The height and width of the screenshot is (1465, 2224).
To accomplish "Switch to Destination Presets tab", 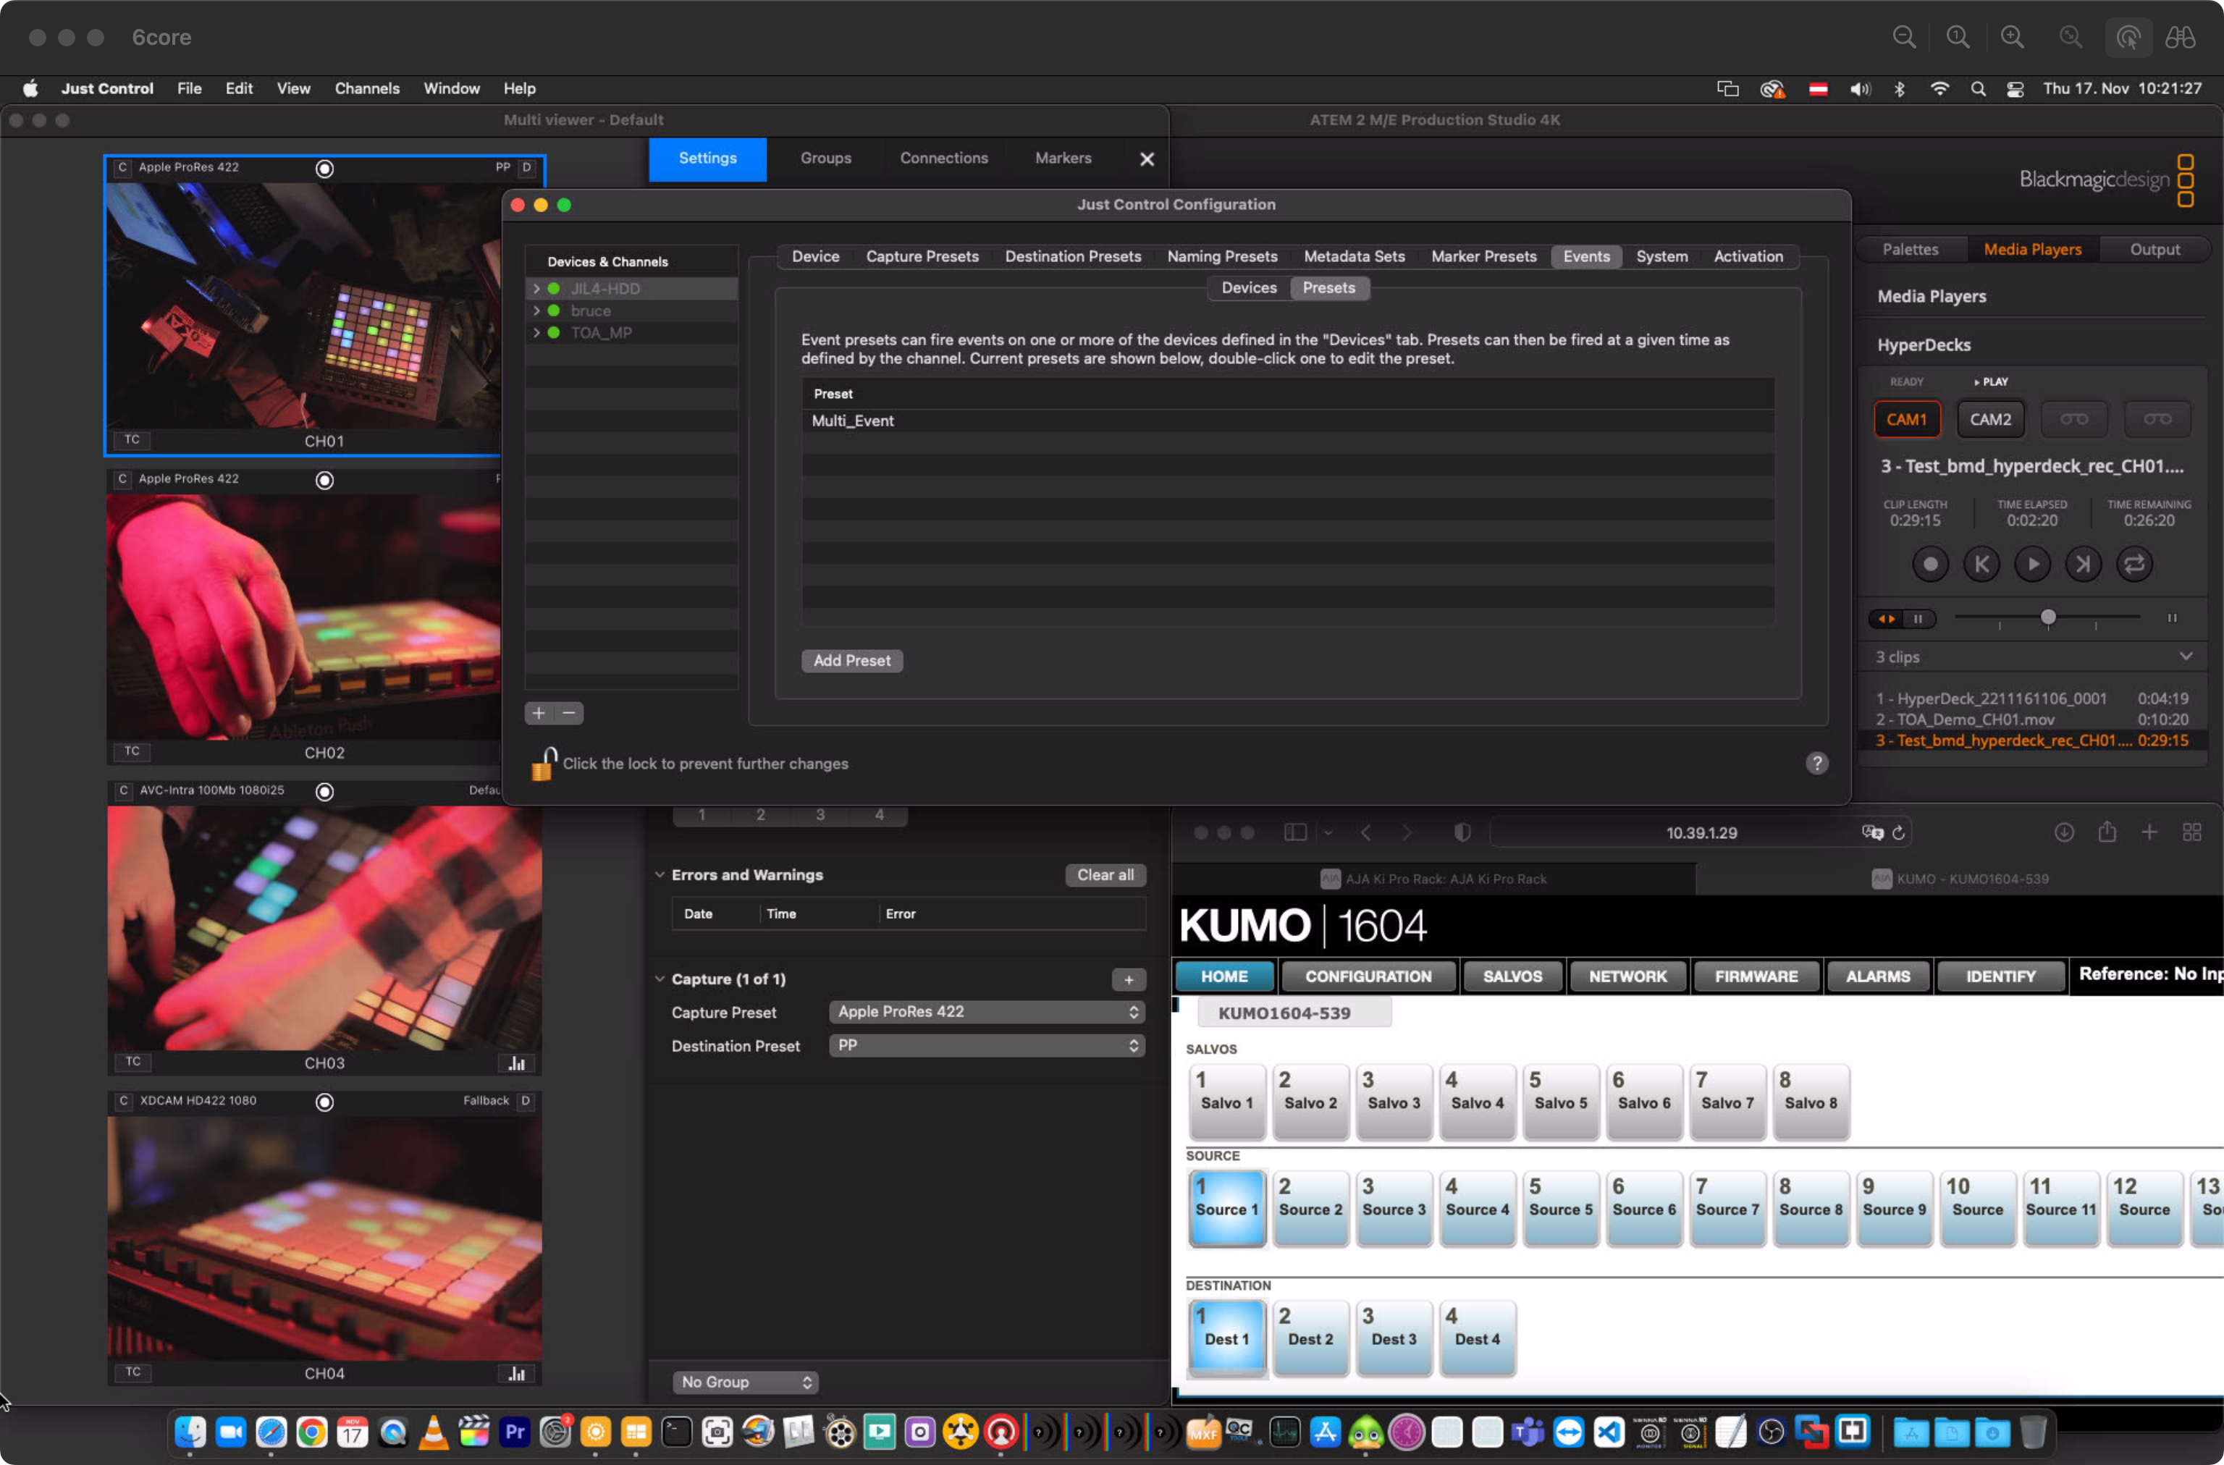I will tap(1073, 256).
